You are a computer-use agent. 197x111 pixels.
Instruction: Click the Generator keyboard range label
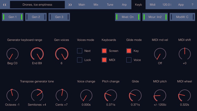point(25,40)
